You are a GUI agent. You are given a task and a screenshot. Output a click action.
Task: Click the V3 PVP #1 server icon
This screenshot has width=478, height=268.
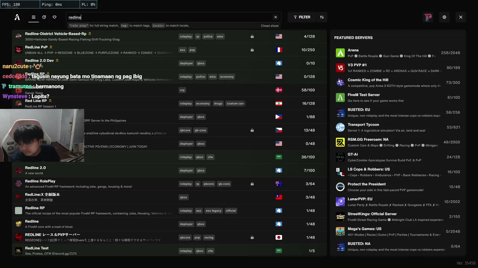[x=340, y=68]
